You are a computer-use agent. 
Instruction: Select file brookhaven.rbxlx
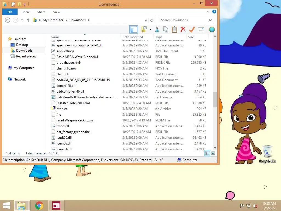[x=69, y=63]
